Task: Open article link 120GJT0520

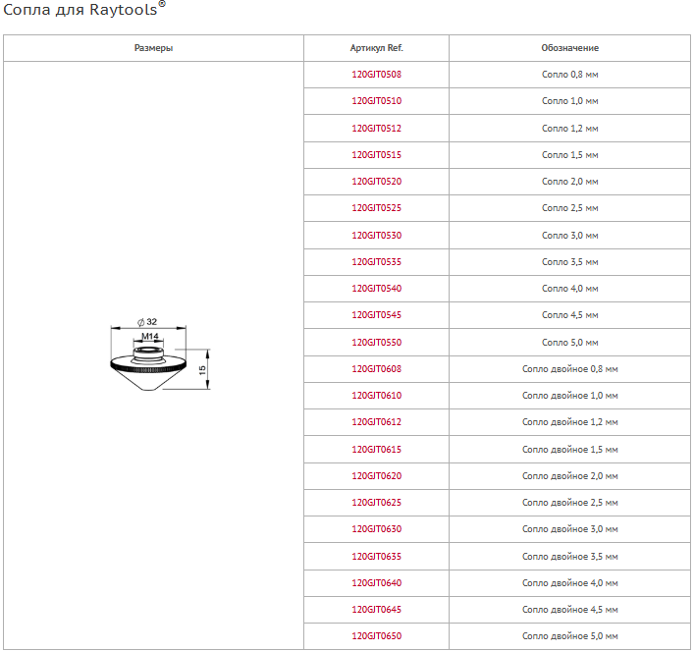Action: tap(376, 182)
